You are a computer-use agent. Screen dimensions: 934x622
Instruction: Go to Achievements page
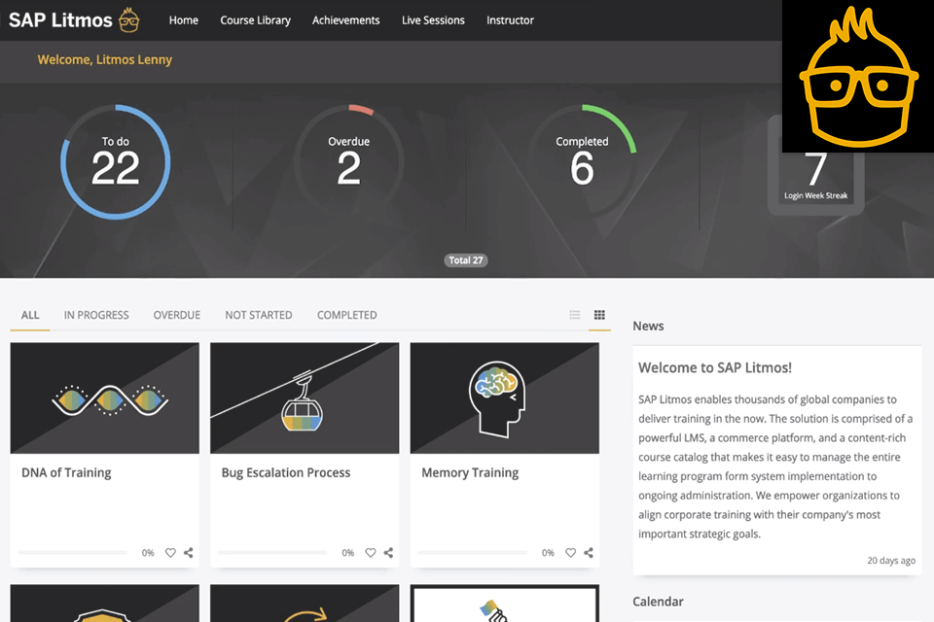(x=346, y=20)
